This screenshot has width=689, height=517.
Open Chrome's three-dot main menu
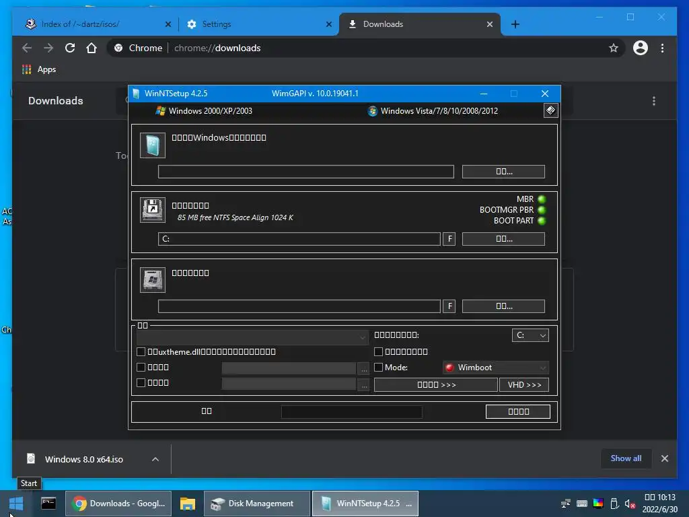click(662, 48)
